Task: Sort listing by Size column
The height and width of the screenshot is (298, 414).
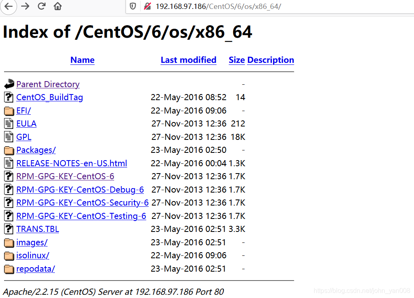Action: (x=237, y=60)
